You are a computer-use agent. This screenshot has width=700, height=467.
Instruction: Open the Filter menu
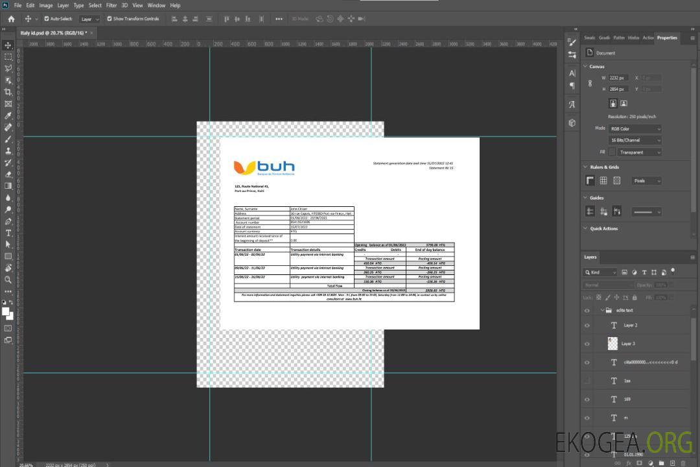click(x=111, y=5)
